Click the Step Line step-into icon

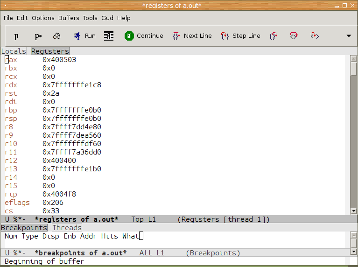coord(225,36)
